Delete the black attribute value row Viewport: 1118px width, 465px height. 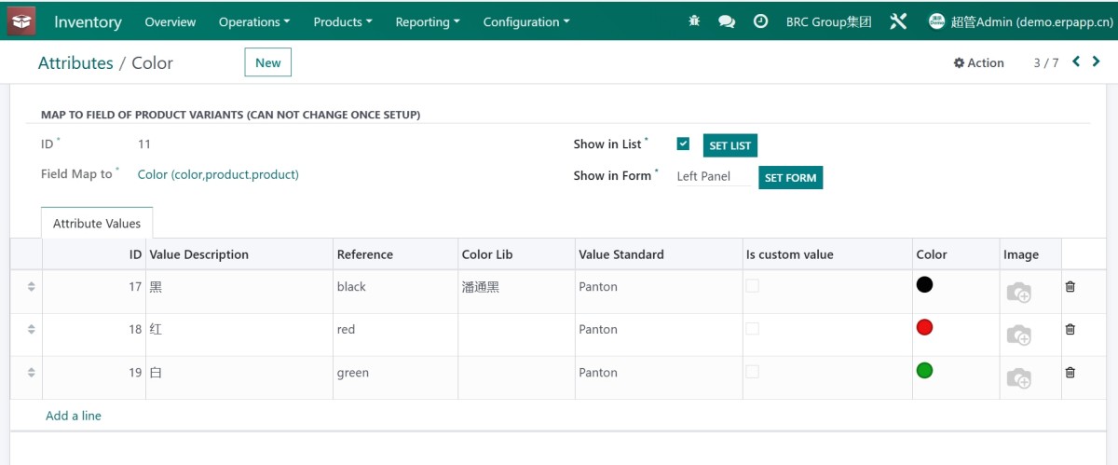coord(1070,287)
